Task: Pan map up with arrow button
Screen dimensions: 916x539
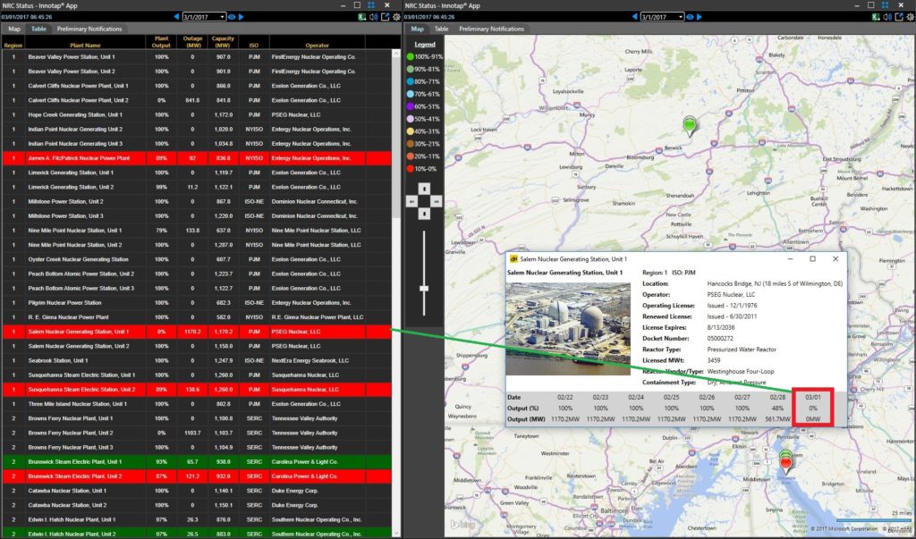Action: [424, 189]
